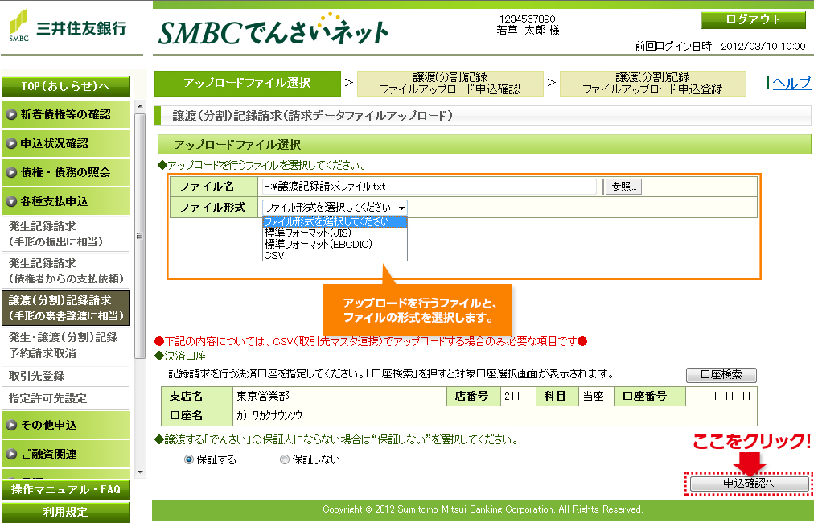Screen dimensions: 814x523
Task: Choose 標準フォーマット(JIS) from the list
Action: pos(335,233)
